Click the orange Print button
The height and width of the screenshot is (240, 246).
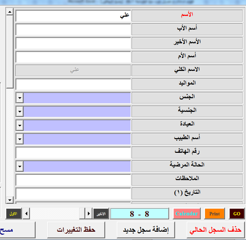pos(214,214)
